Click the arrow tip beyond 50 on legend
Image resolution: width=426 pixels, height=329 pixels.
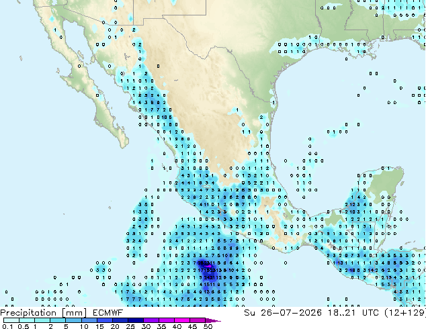pyautogui.click(x=213, y=320)
